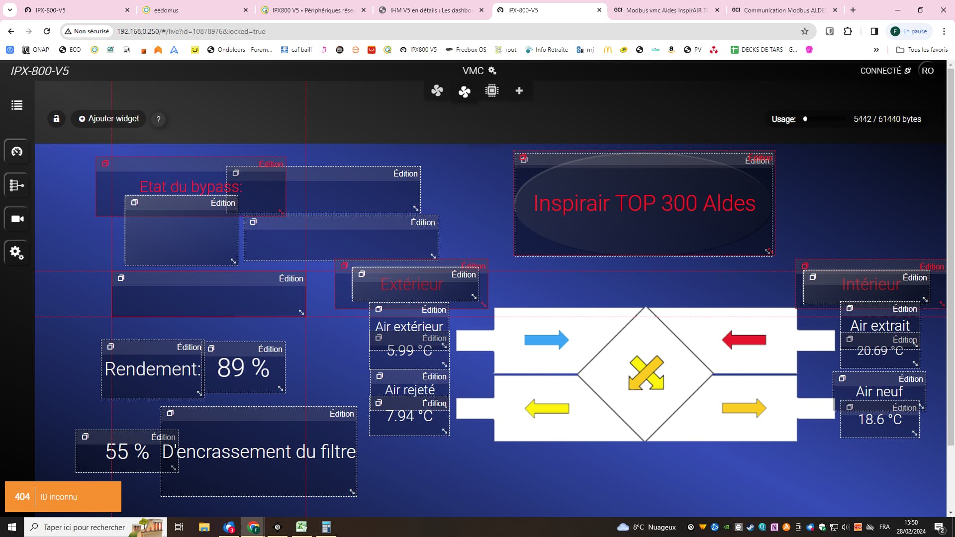Open the Tous les favoris folder
The image size is (955, 537).
pos(922,50)
